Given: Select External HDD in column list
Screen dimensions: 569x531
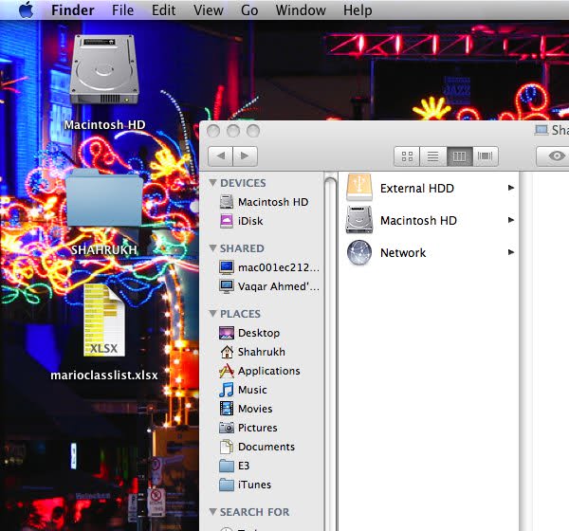Looking at the screenshot, I should pyautogui.click(x=430, y=188).
